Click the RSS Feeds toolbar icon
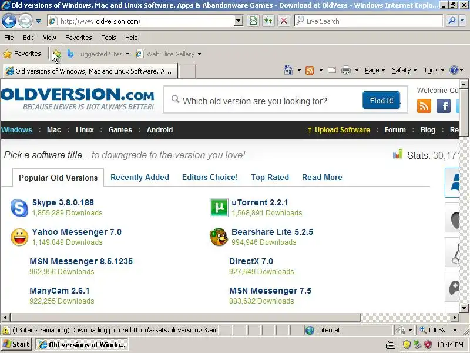The image size is (470, 353). tap(310, 71)
